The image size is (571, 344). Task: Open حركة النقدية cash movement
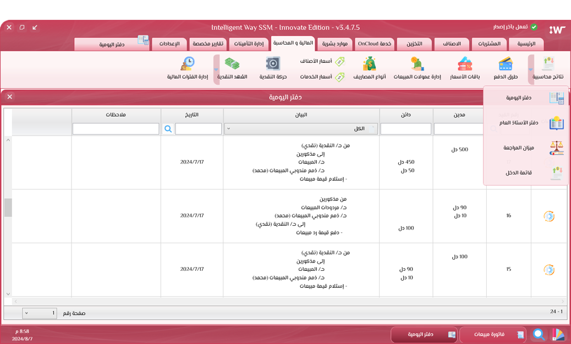[x=273, y=68]
